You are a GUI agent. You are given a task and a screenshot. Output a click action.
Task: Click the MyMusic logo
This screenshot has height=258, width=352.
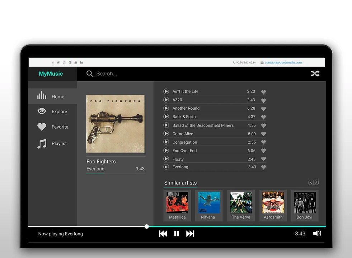tap(51, 74)
